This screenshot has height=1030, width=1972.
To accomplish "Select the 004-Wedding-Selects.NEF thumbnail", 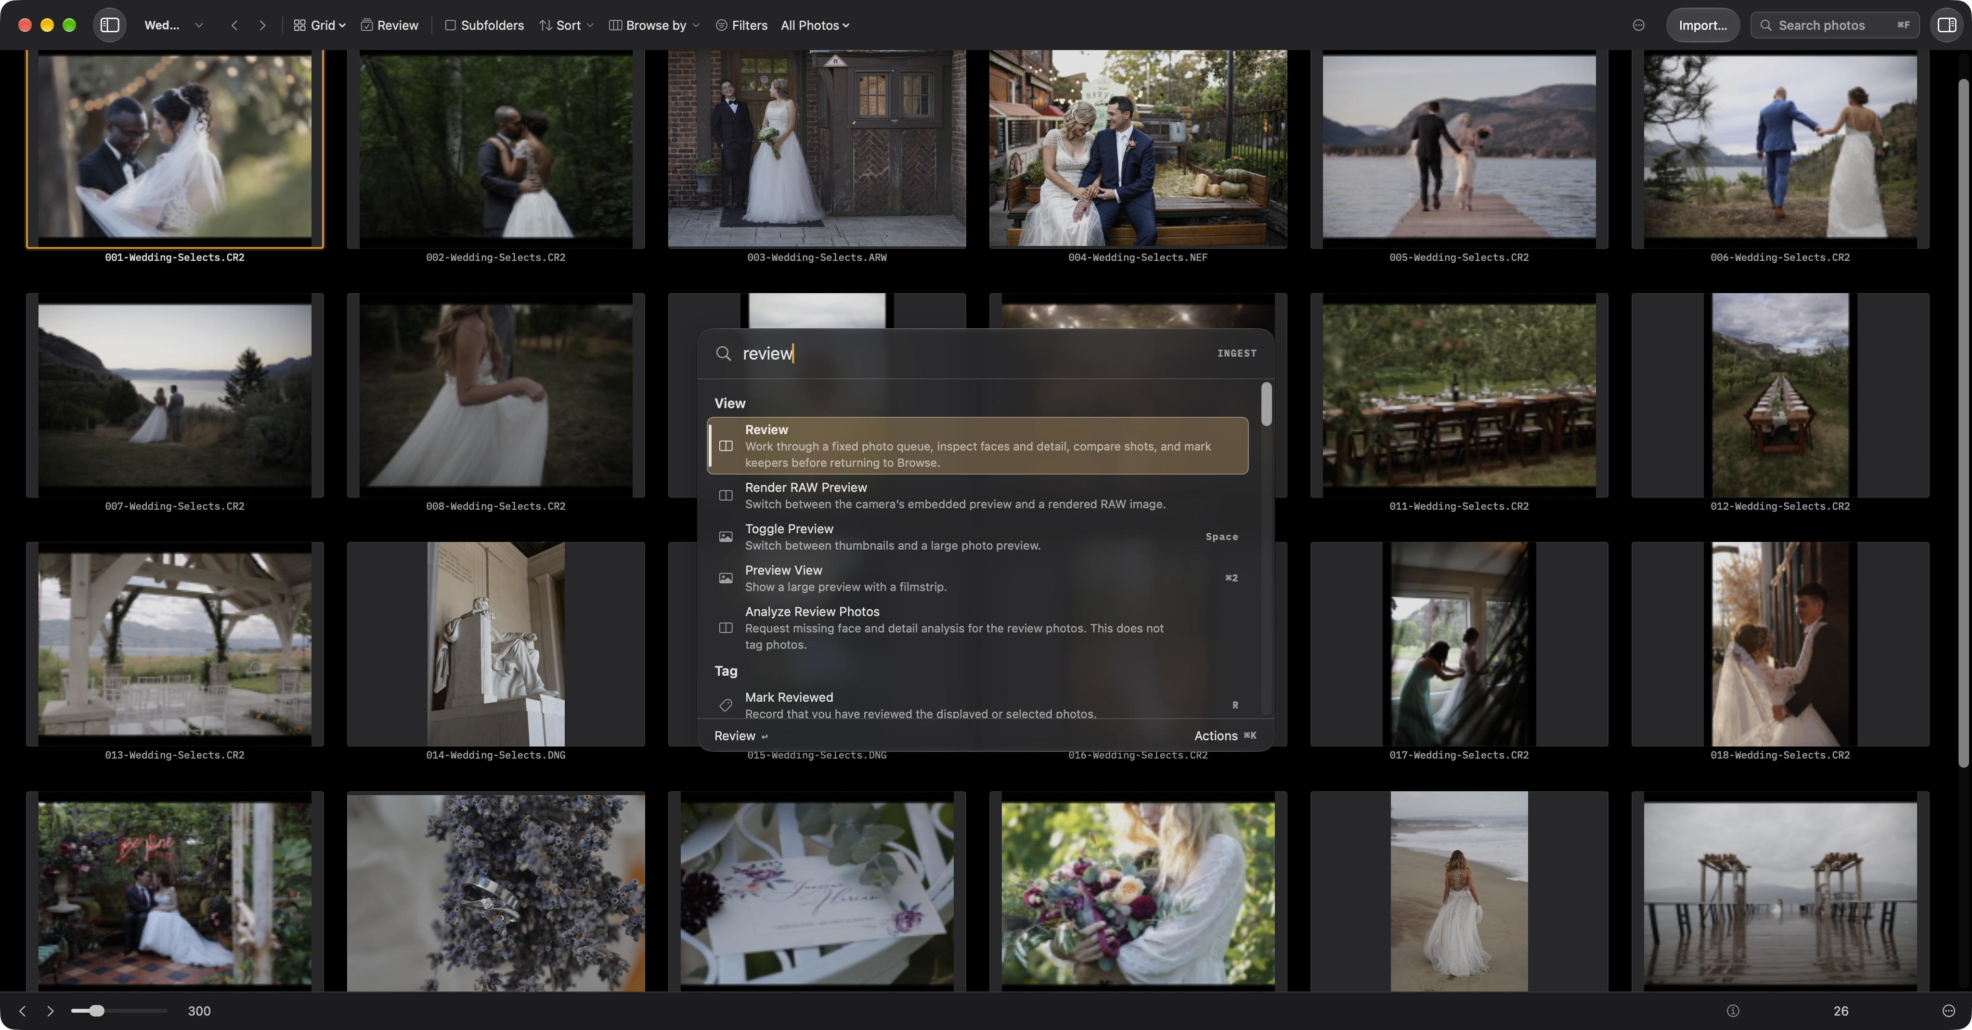I will click(1138, 148).
